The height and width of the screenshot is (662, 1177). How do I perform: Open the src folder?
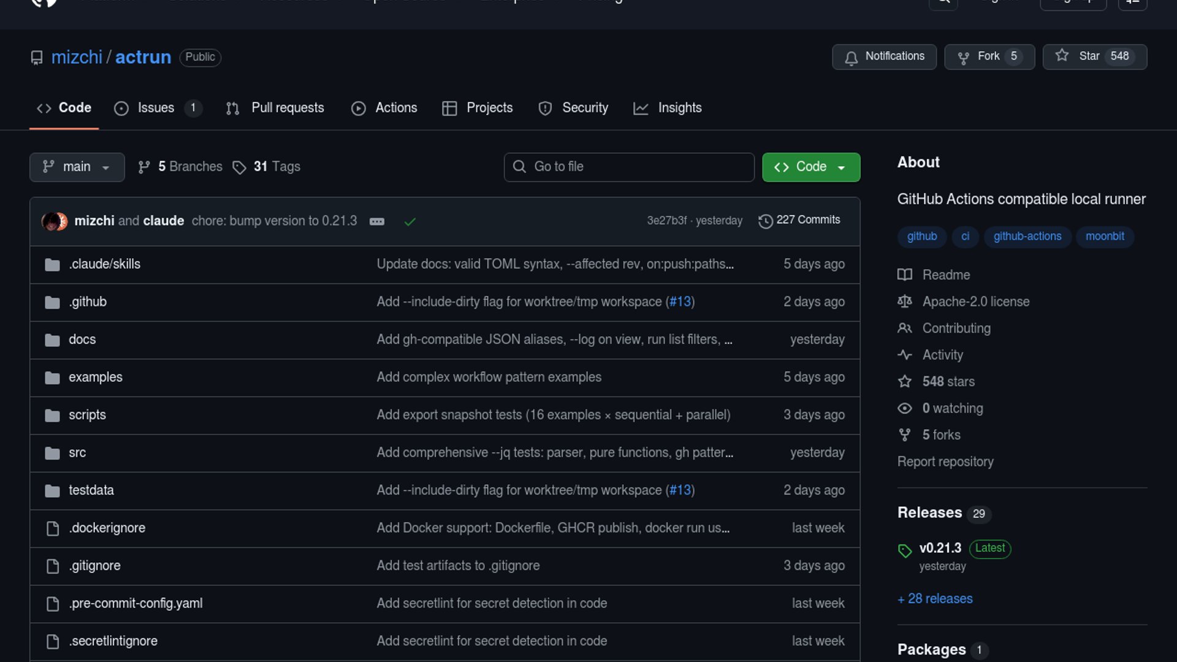pyautogui.click(x=77, y=453)
